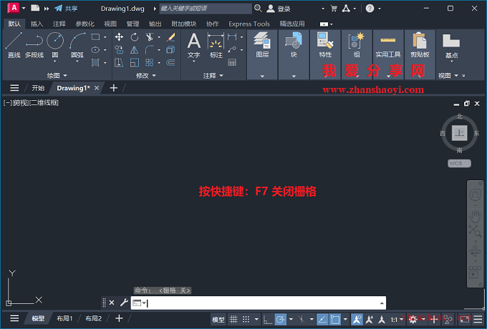Open the Dimension (标注) tool
The width and height of the screenshot is (487, 329).
tap(216, 45)
